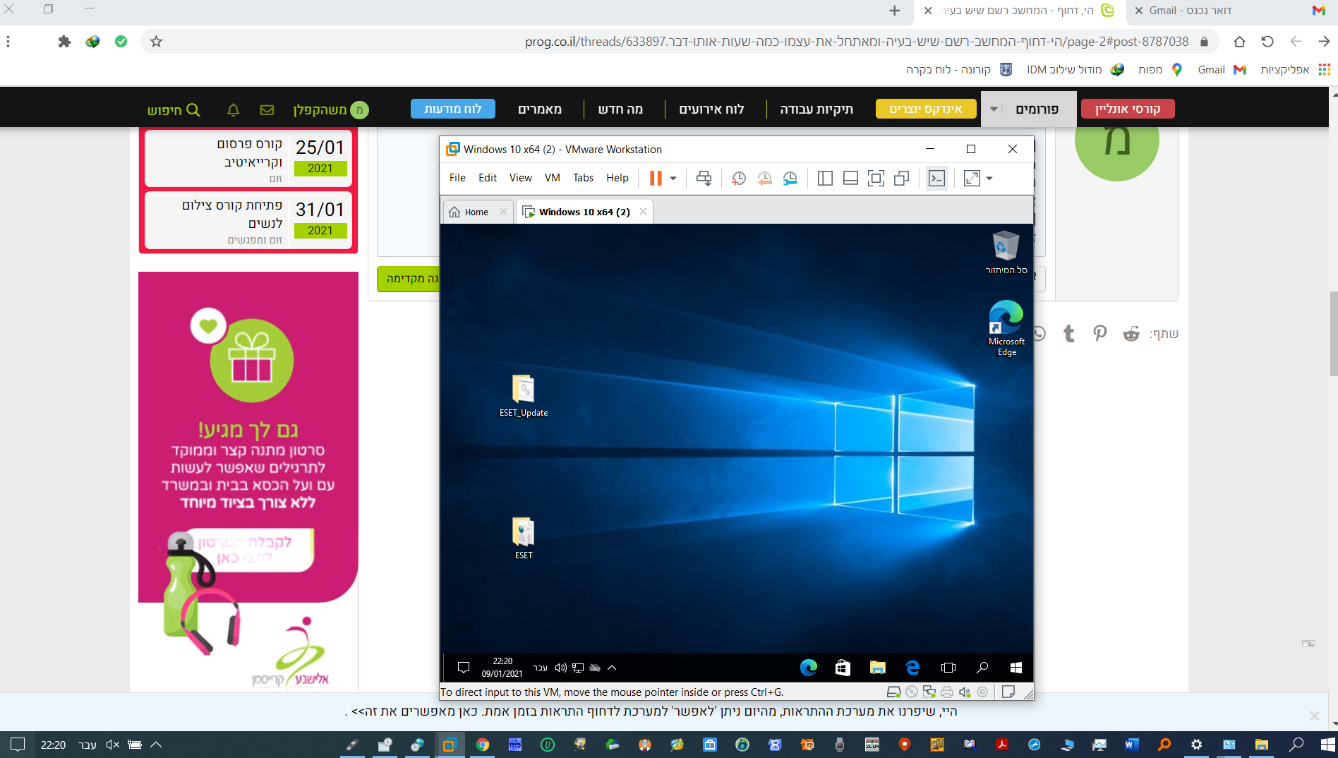Image resolution: width=1338 pixels, height=758 pixels.
Task: Go to מה חדש in the site navigation
Action: click(620, 109)
